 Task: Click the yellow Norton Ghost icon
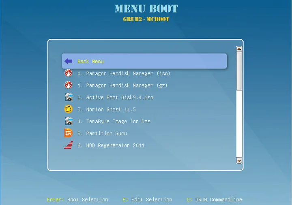click(x=68, y=109)
